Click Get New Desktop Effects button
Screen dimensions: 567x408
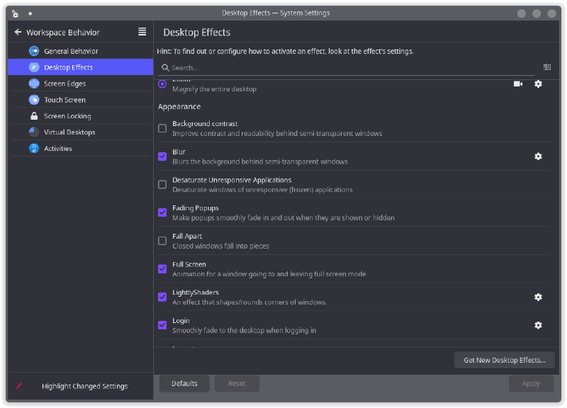[x=504, y=360]
